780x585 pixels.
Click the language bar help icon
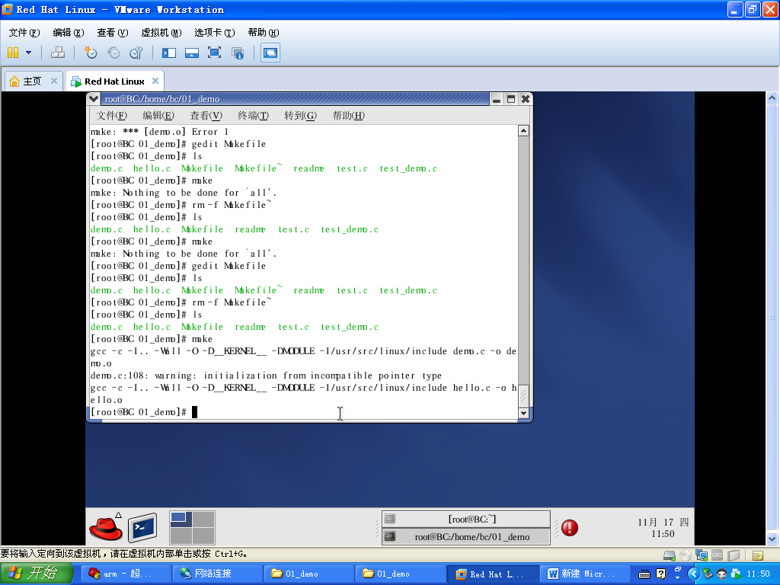[x=660, y=574]
